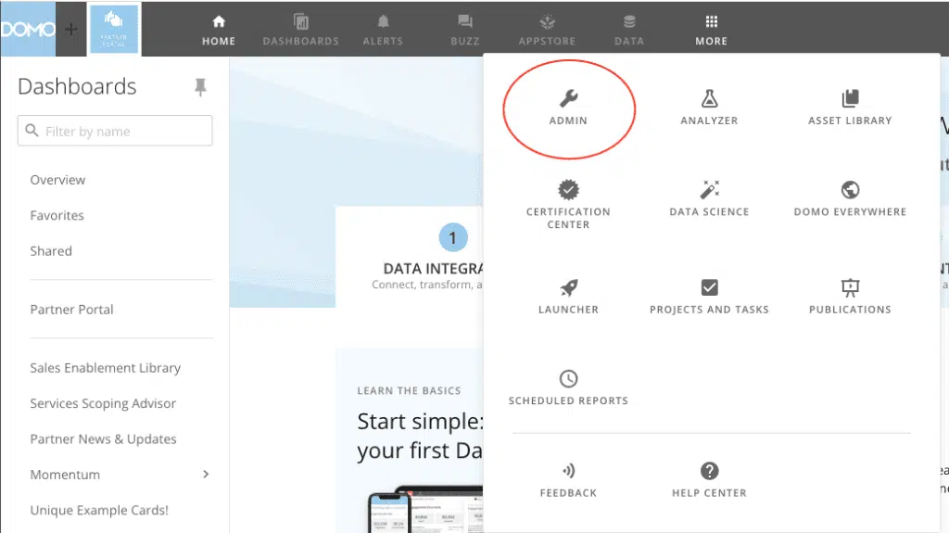Open Alerts in top navigation
The image size is (949, 533).
[383, 31]
